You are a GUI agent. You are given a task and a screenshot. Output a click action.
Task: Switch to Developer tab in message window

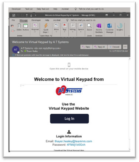(36, 20)
